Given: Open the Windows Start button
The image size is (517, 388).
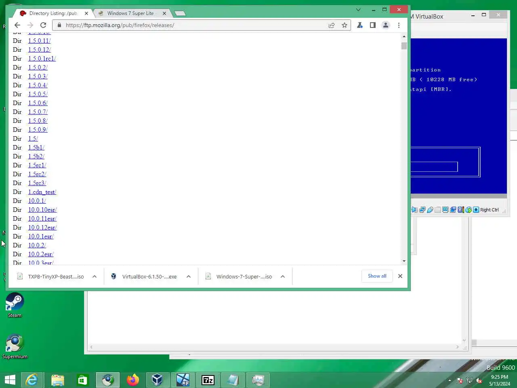Looking at the screenshot, I should point(10,380).
